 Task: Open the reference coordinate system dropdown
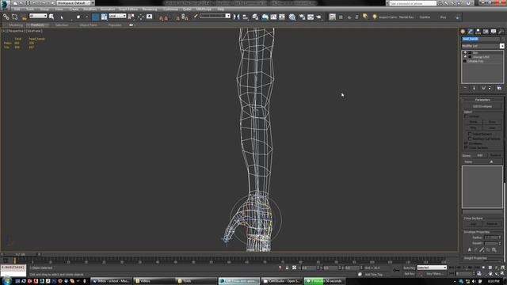pyautogui.click(x=117, y=16)
